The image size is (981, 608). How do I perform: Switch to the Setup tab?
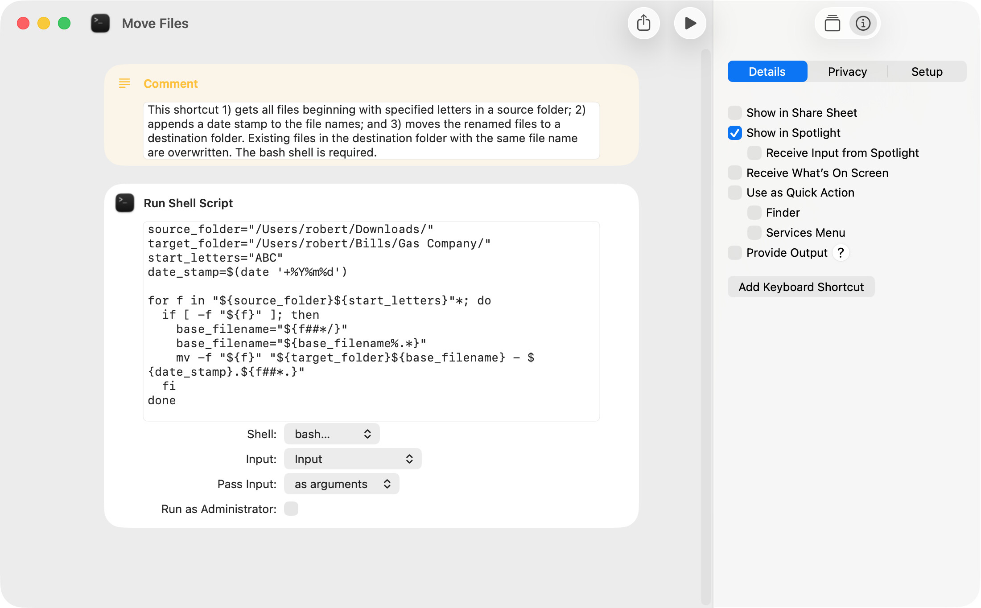(927, 72)
